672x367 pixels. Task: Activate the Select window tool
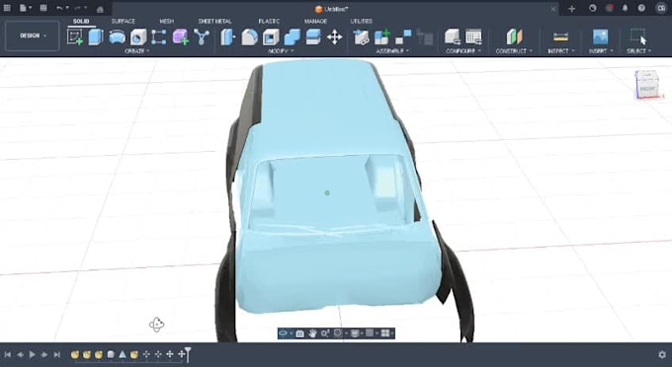(638, 37)
